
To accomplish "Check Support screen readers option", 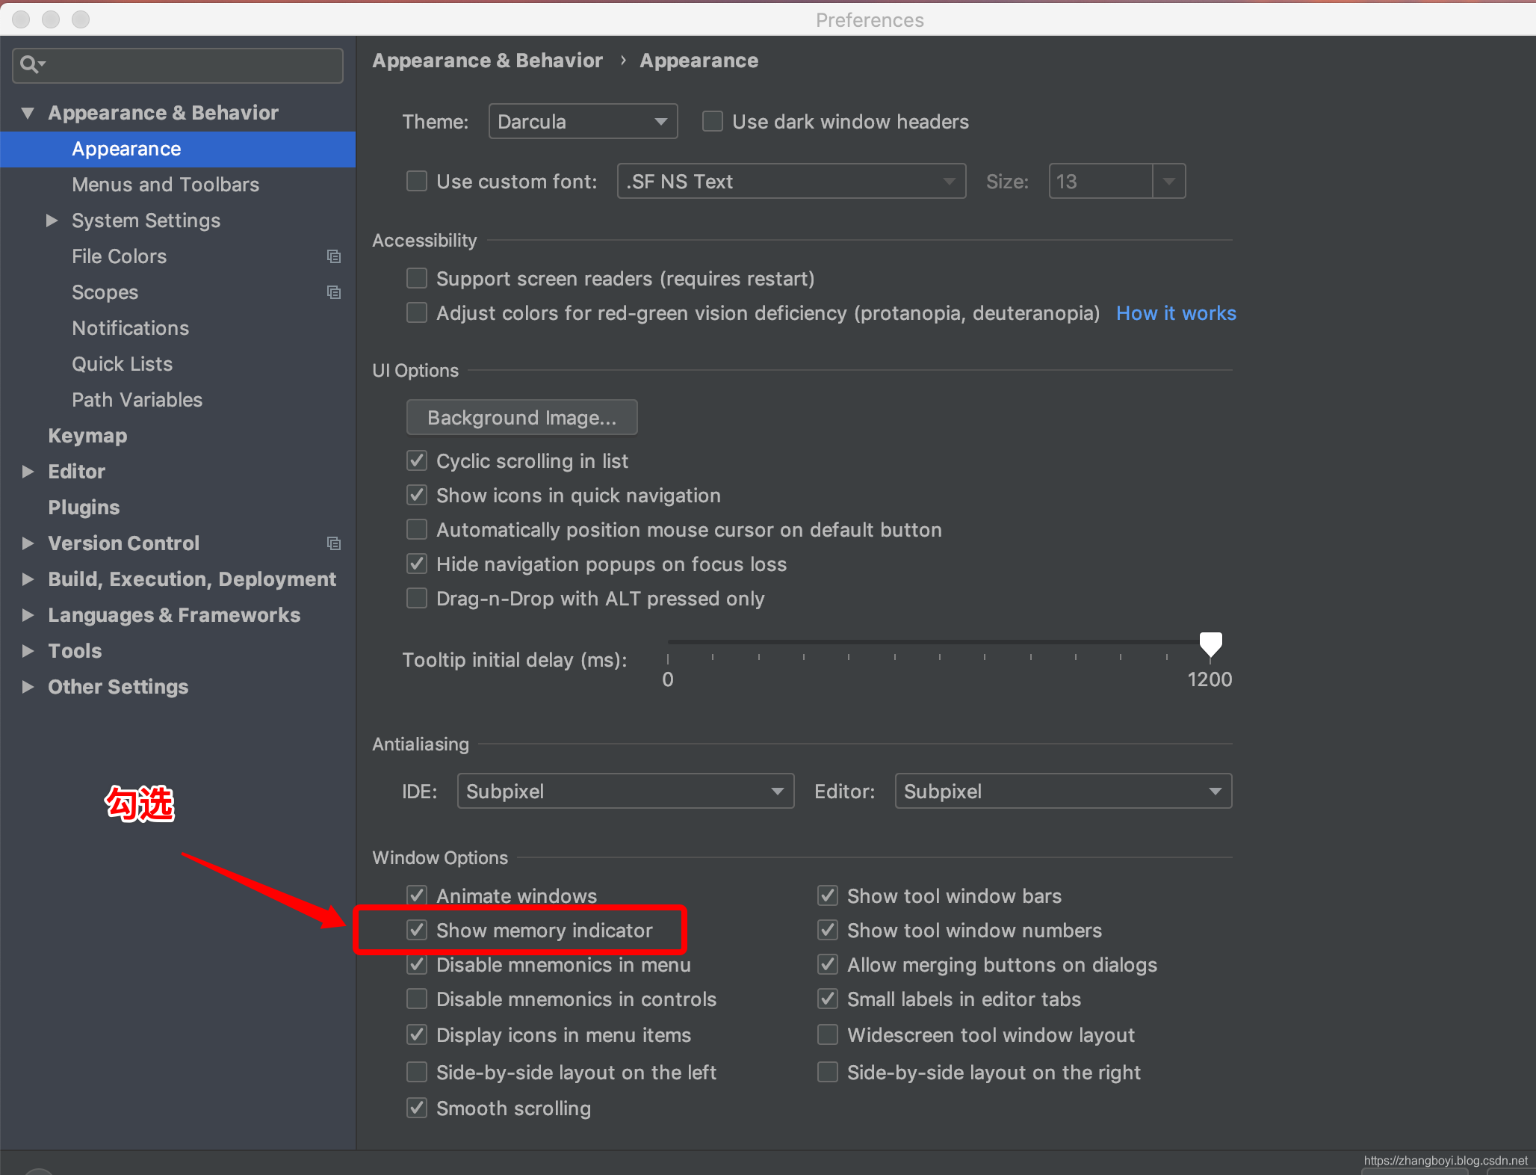I will [x=417, y=278].
